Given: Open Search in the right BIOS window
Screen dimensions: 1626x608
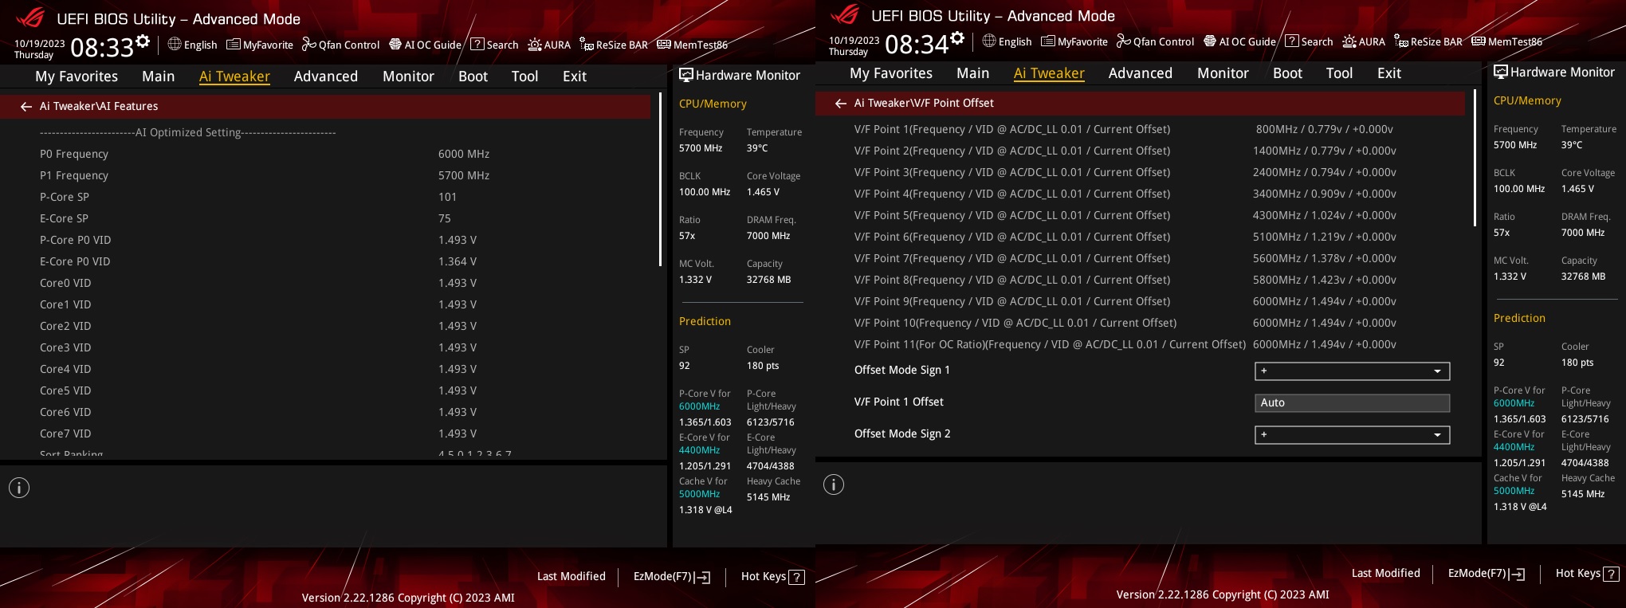Looking at the screenshot, I should pyautogui.click(x=1309, y=41).
